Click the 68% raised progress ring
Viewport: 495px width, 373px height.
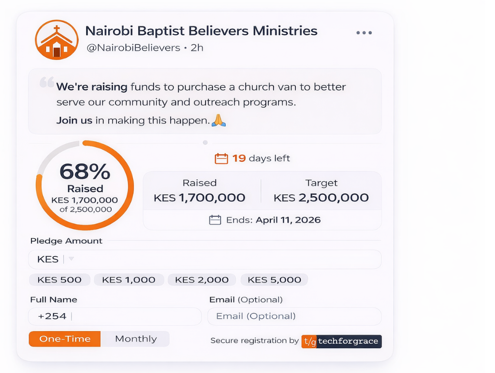point(85,185)
